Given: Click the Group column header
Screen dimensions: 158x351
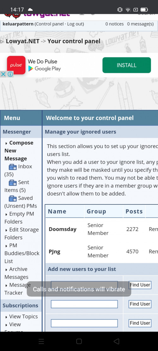Looking at the screenshot, I should tap(96, 212).
